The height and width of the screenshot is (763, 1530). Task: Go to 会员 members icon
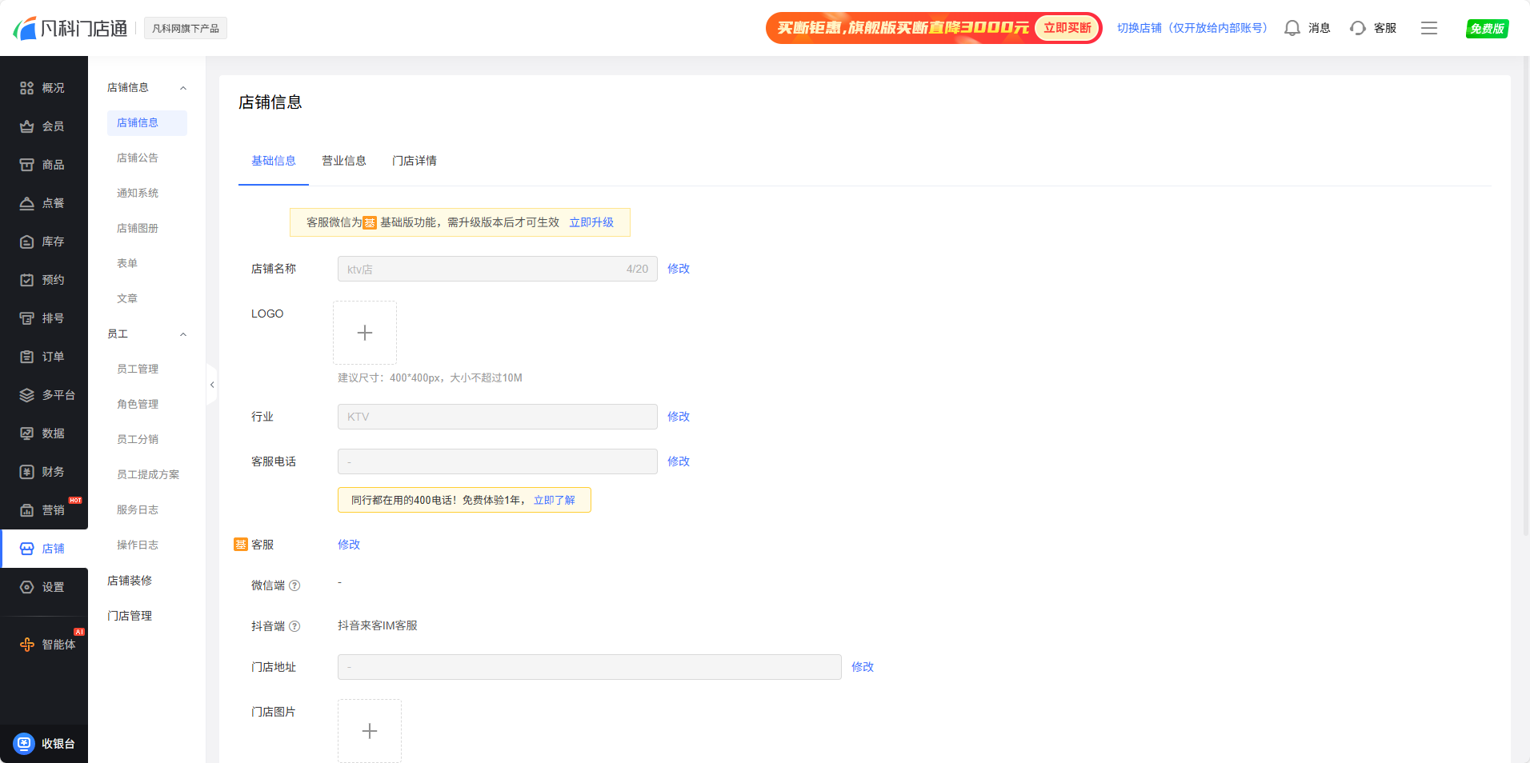click(26, 126)
